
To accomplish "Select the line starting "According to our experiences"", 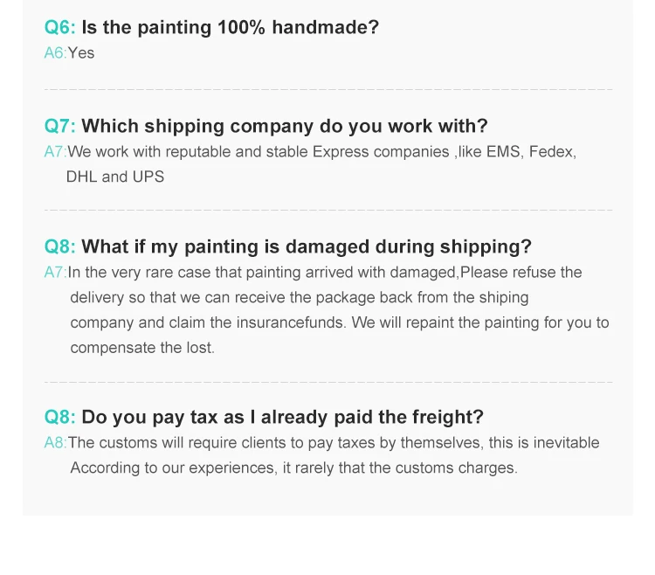I will [294, 468].
